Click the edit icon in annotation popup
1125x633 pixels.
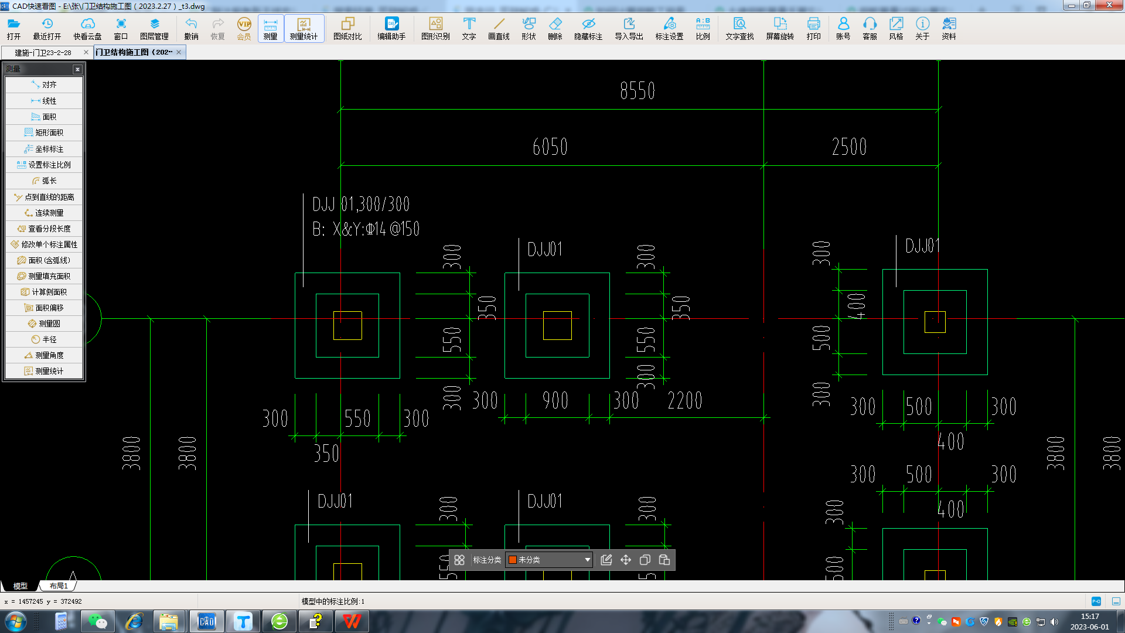[607, 560]
